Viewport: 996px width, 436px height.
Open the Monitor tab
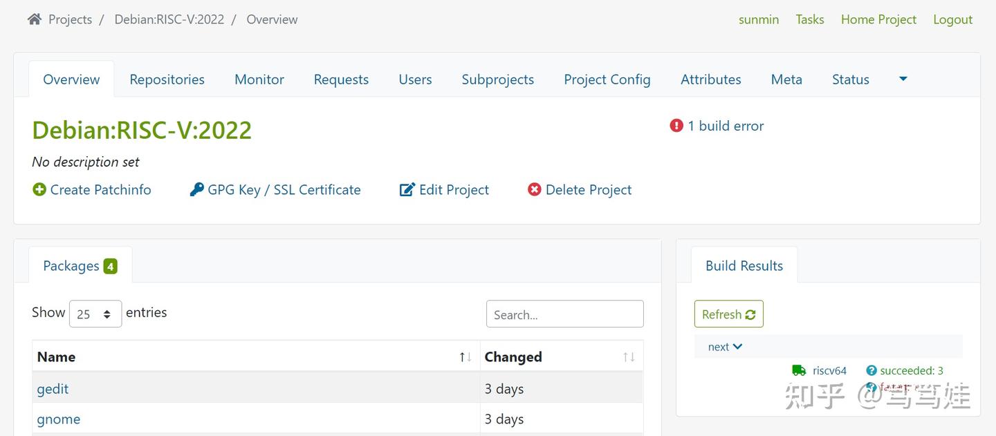tap(259, 79)
